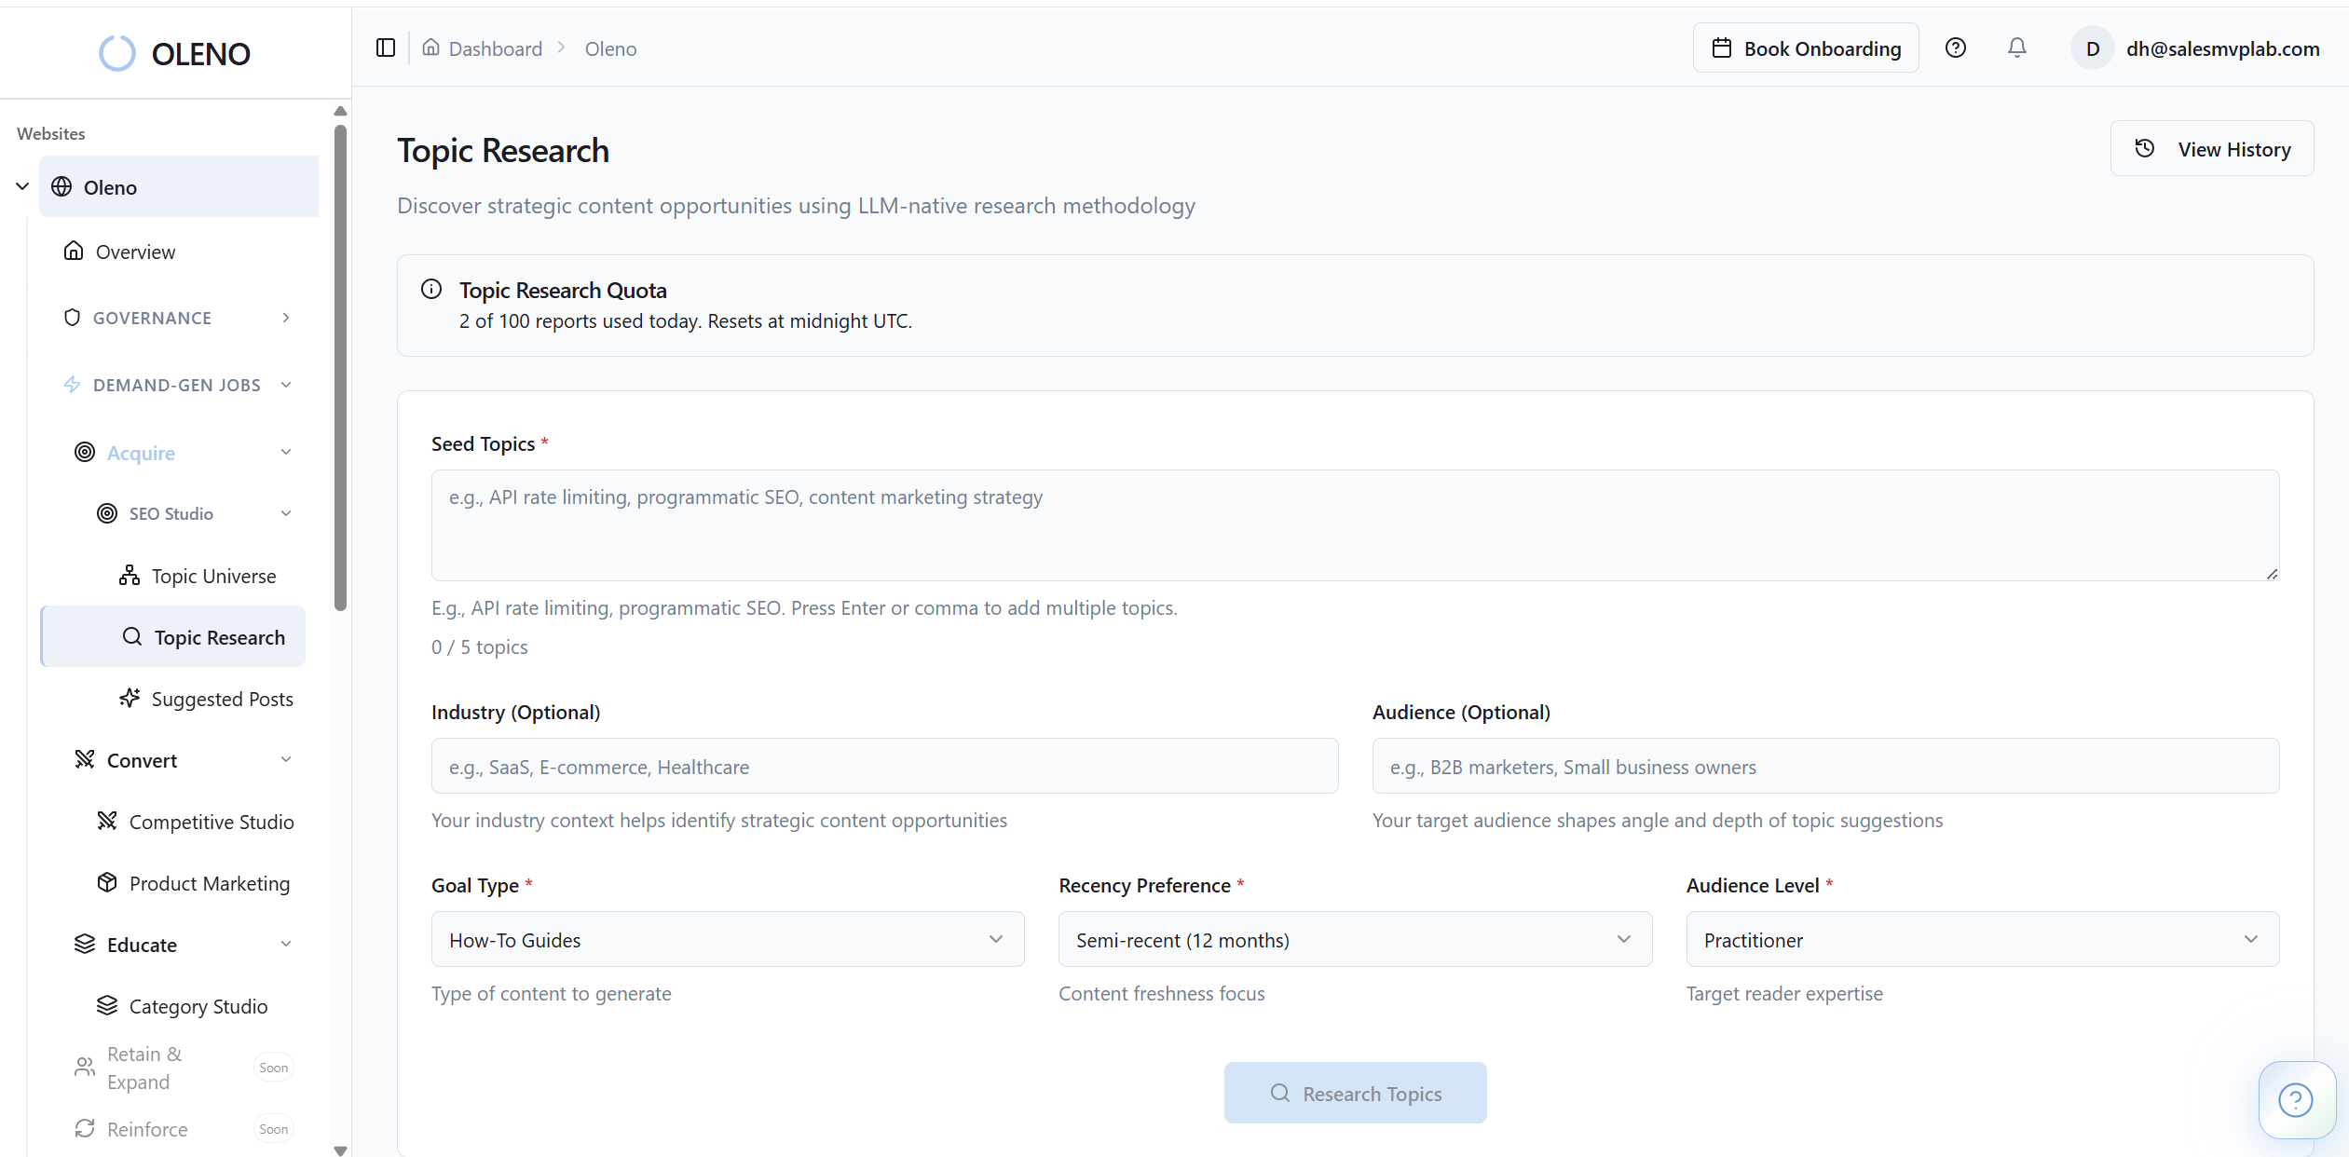This screenshot has height=1157, width=2349.
Task: Click the Demand-Gen Jobs lightning icon
Action: (x=74, y=384)
